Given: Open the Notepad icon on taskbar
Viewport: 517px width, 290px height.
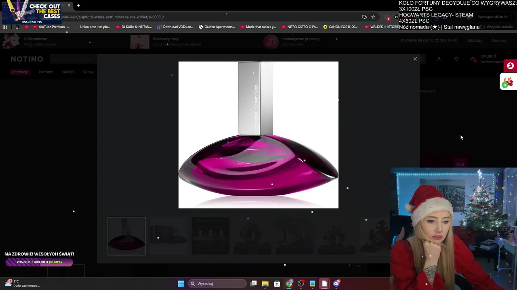Looking at the screenshot, I should pos(313,284).
